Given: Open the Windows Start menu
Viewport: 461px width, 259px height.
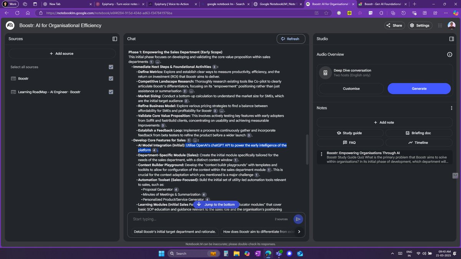Looking at the screenshot, I should pos(161,253).
